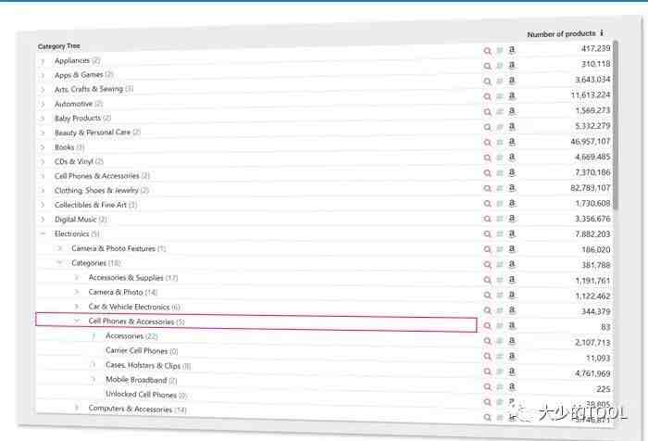Expand the Computers & Accessories node
The image size is (648, 441).
[x=77, y=408]
